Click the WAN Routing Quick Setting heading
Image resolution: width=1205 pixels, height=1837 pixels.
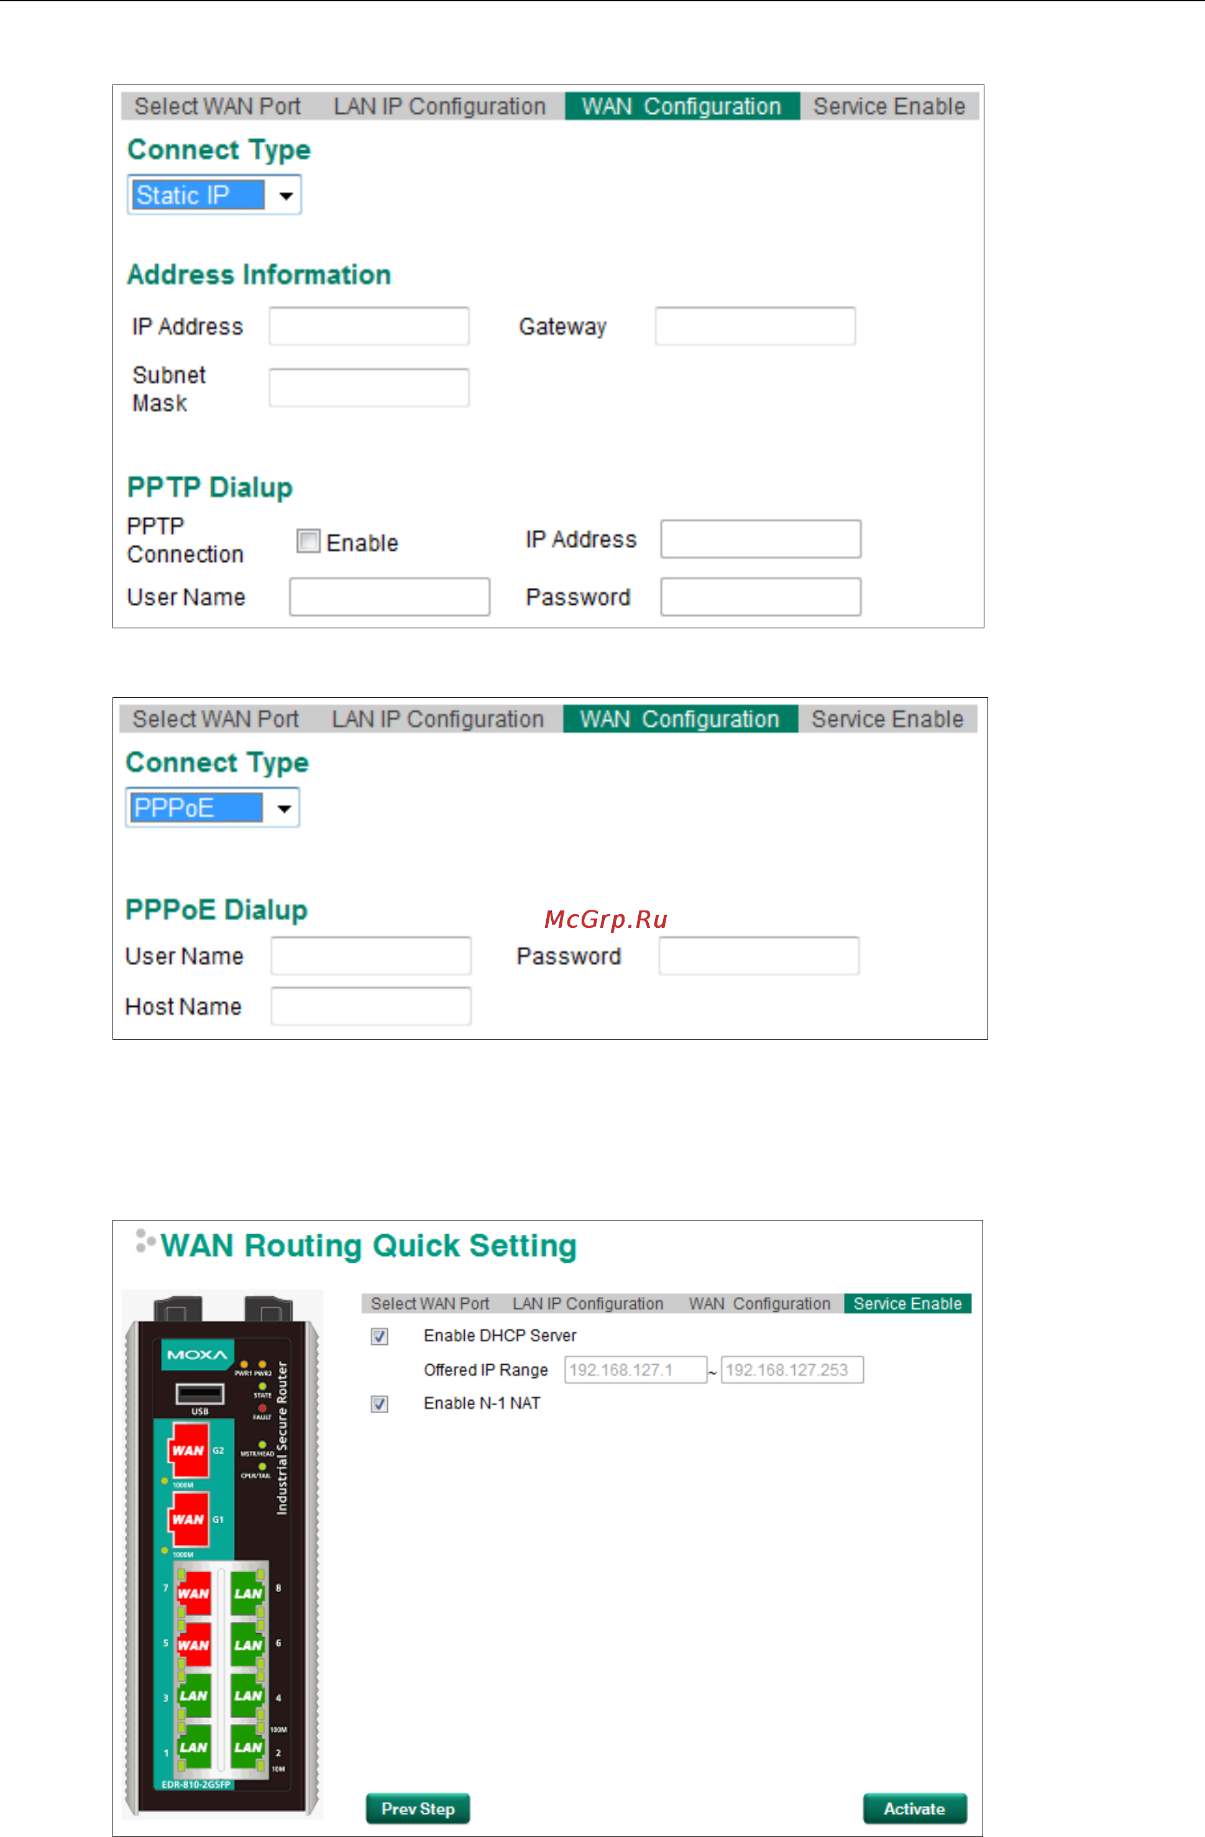click(x=369, y=1247)
